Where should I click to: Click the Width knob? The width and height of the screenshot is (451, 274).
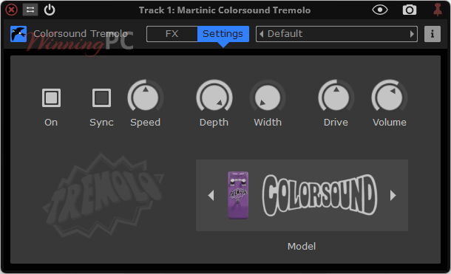point(268,97)
